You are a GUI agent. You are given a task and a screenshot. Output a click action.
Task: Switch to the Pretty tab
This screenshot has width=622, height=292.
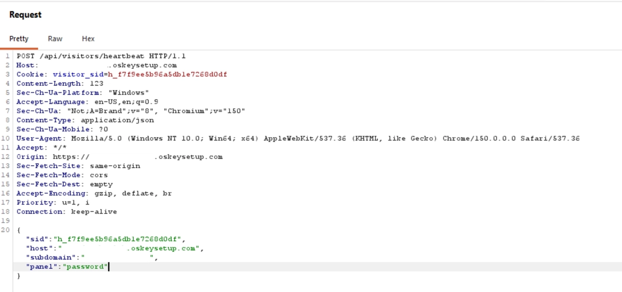[19, 39]
